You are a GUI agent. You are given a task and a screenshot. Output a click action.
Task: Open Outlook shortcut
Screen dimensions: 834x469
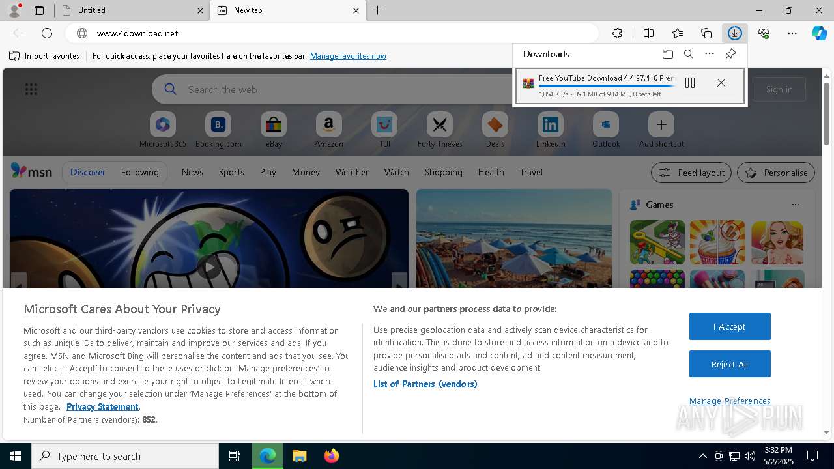606,130
